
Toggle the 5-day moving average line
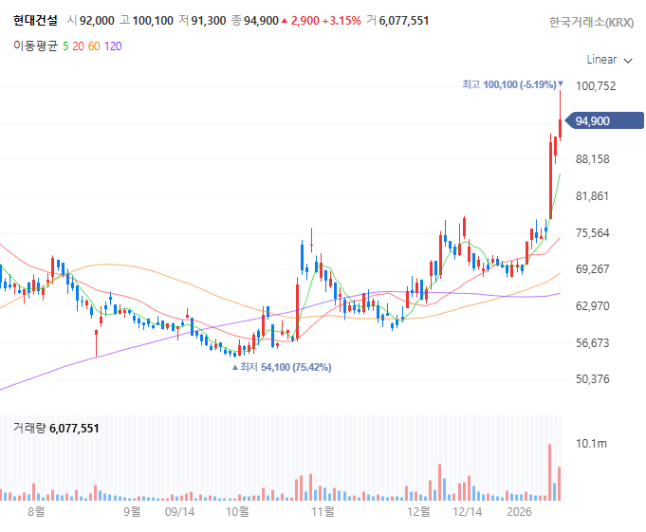(65, 46)
